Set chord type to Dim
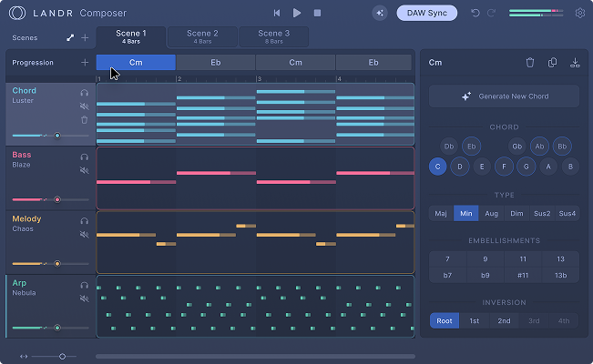 pyautogui.click(x=516, y=213)
